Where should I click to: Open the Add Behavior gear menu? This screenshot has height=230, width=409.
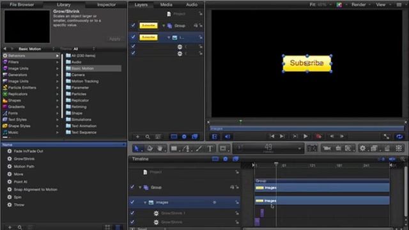tap(362, 148)
